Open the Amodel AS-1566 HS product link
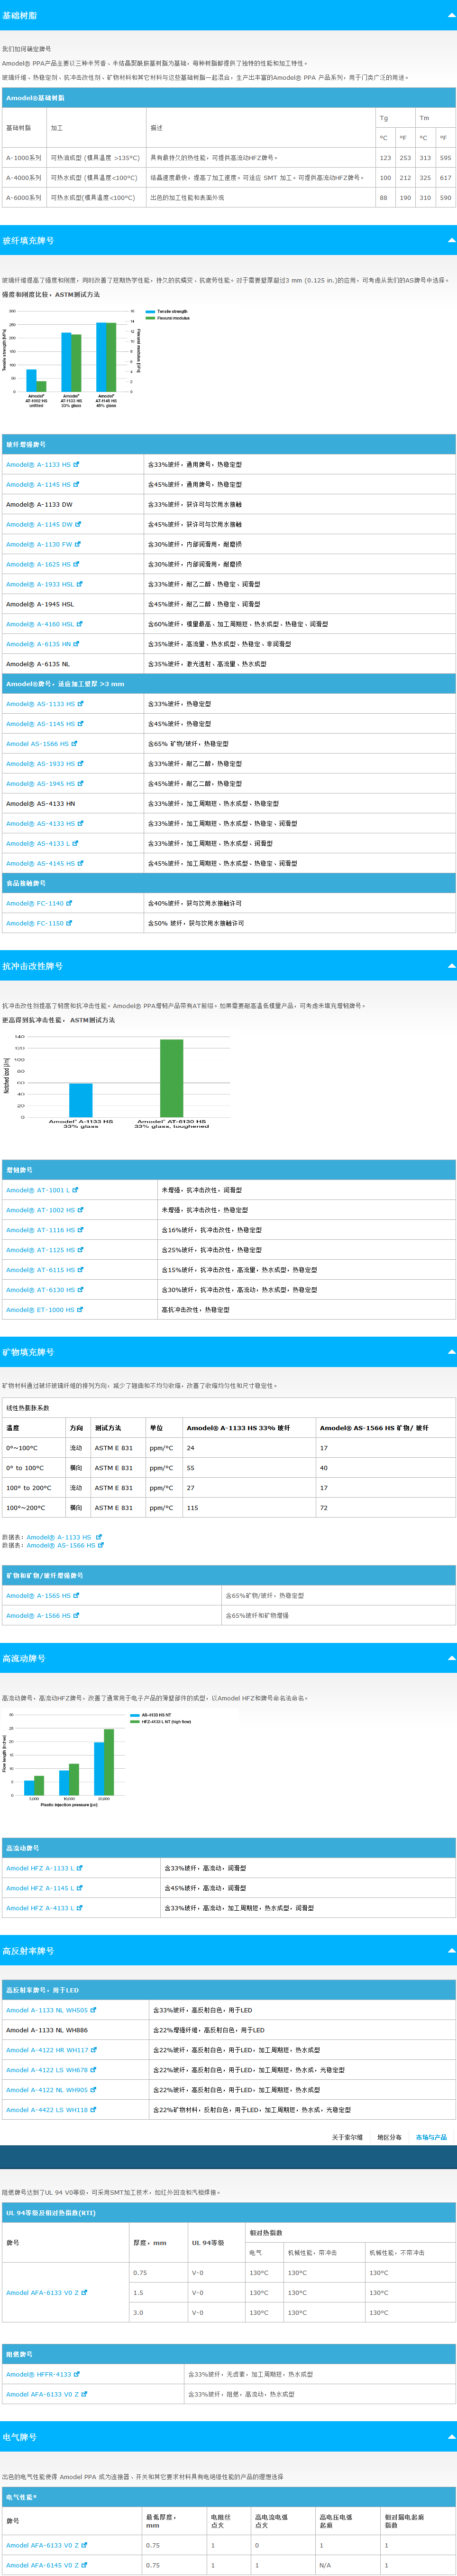457x2576 pixels. 37,744
